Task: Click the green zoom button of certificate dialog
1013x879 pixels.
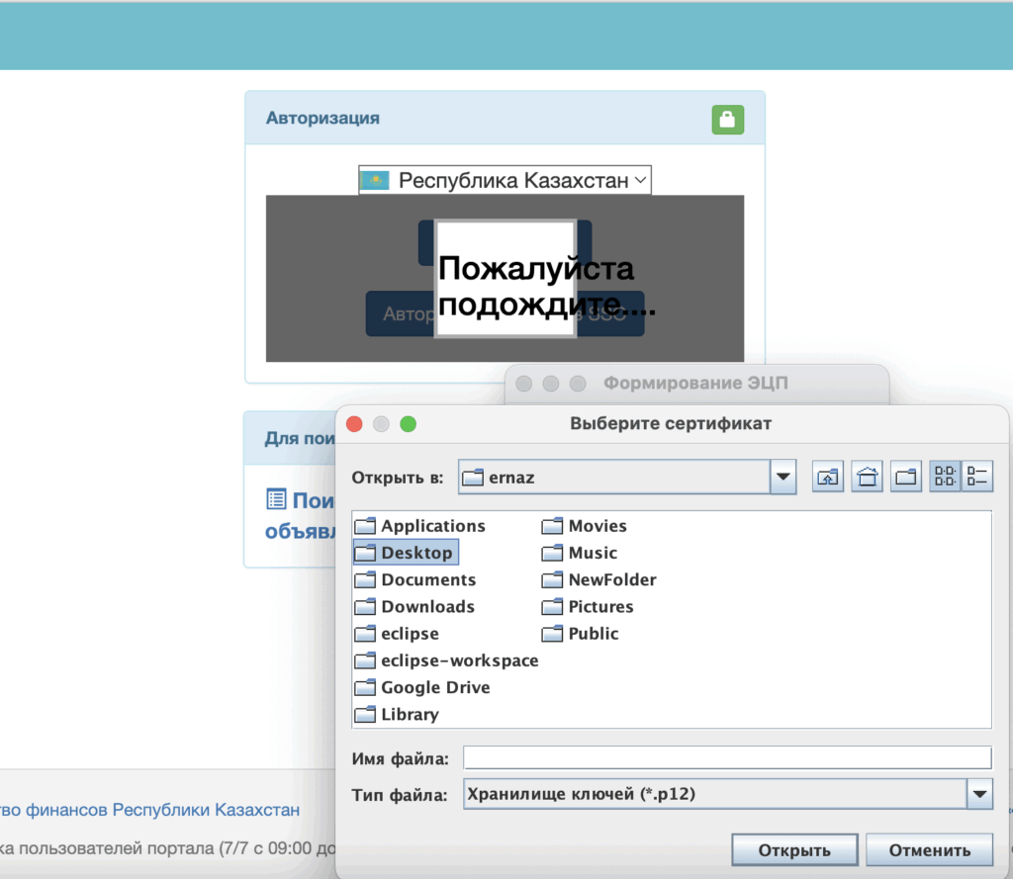Action: [x=408, y=424]
